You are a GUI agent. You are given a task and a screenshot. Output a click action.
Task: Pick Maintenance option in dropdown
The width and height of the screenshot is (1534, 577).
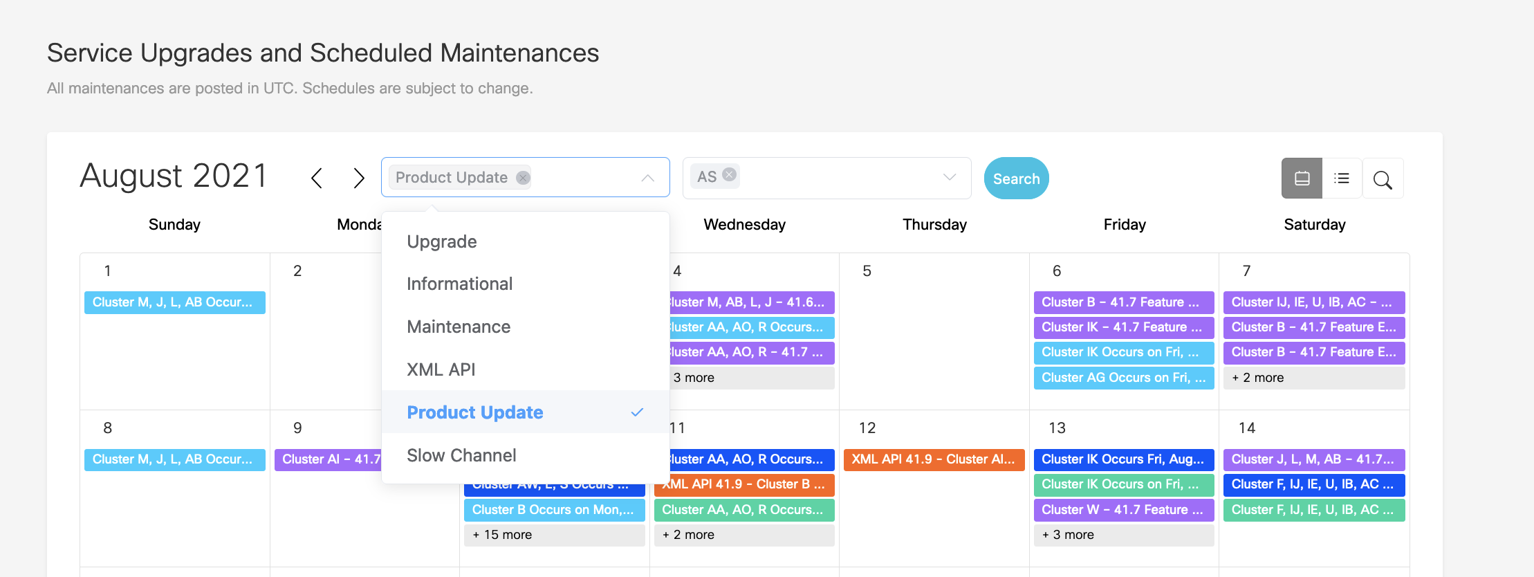(x=459, y=327)
